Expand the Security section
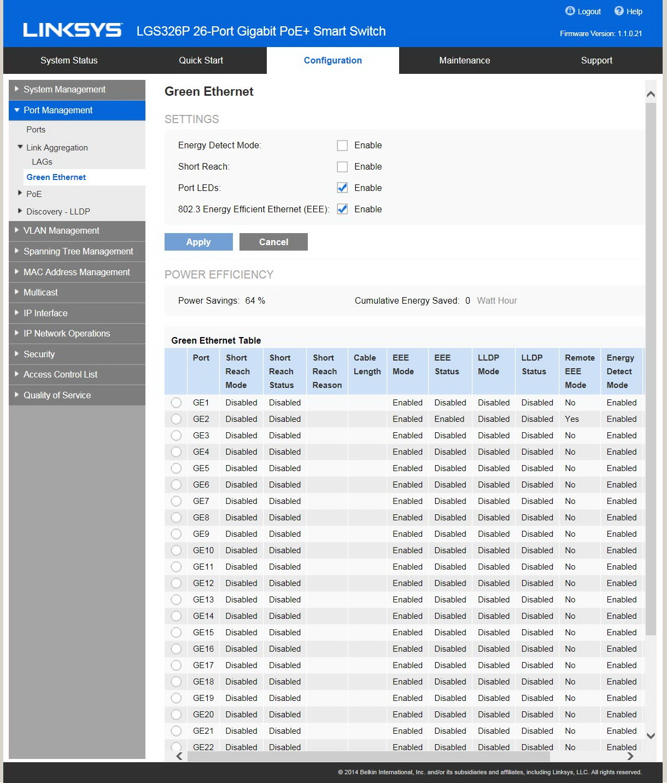The image size is (667, 783). (x=77, y=354)
